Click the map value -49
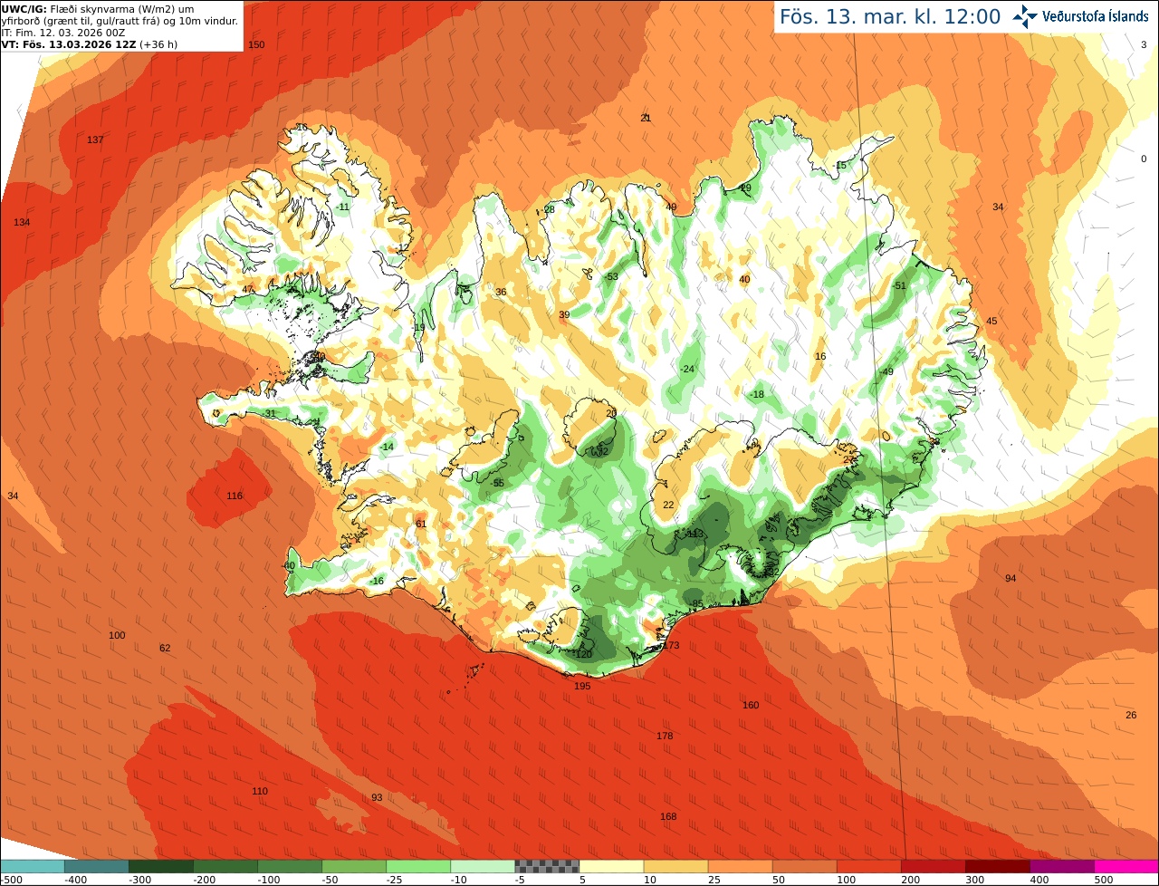1159x886 pixels. click(x=886, y=371)
